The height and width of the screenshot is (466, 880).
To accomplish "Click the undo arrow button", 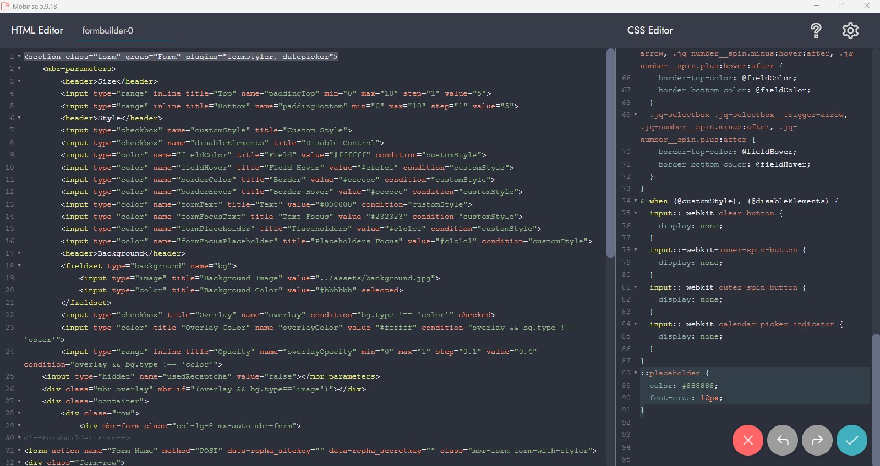I will (782, 440).
